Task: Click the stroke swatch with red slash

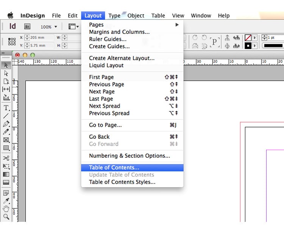Action: pyautogui.click(x=248, y=38)
